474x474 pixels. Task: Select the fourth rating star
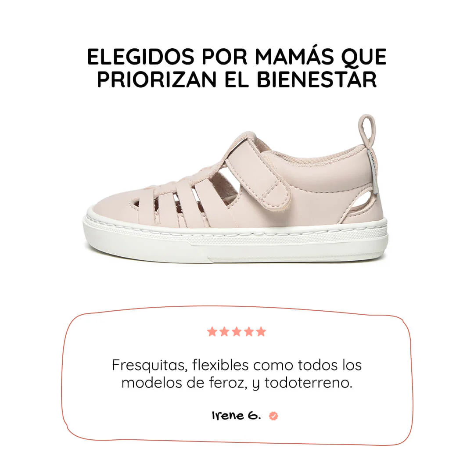pyautogui.click(x=249, y=331)
